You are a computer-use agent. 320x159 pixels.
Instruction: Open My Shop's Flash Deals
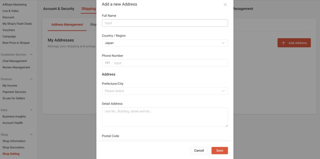(x=17, y=24)
